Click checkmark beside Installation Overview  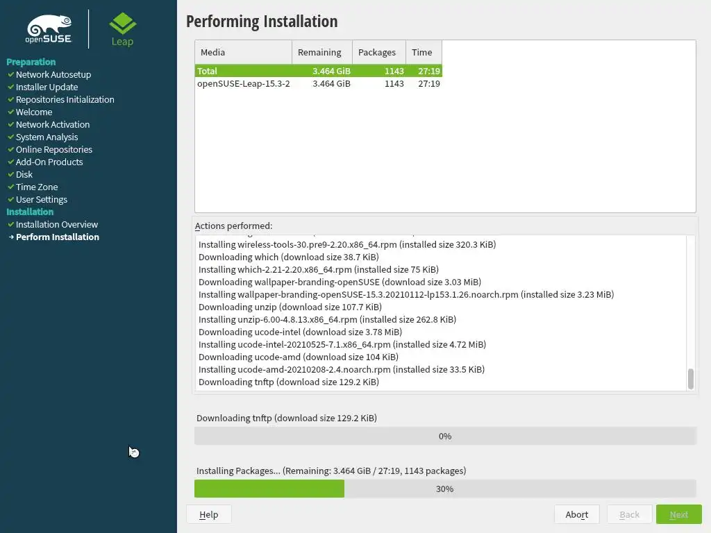[x=11, y=224]
